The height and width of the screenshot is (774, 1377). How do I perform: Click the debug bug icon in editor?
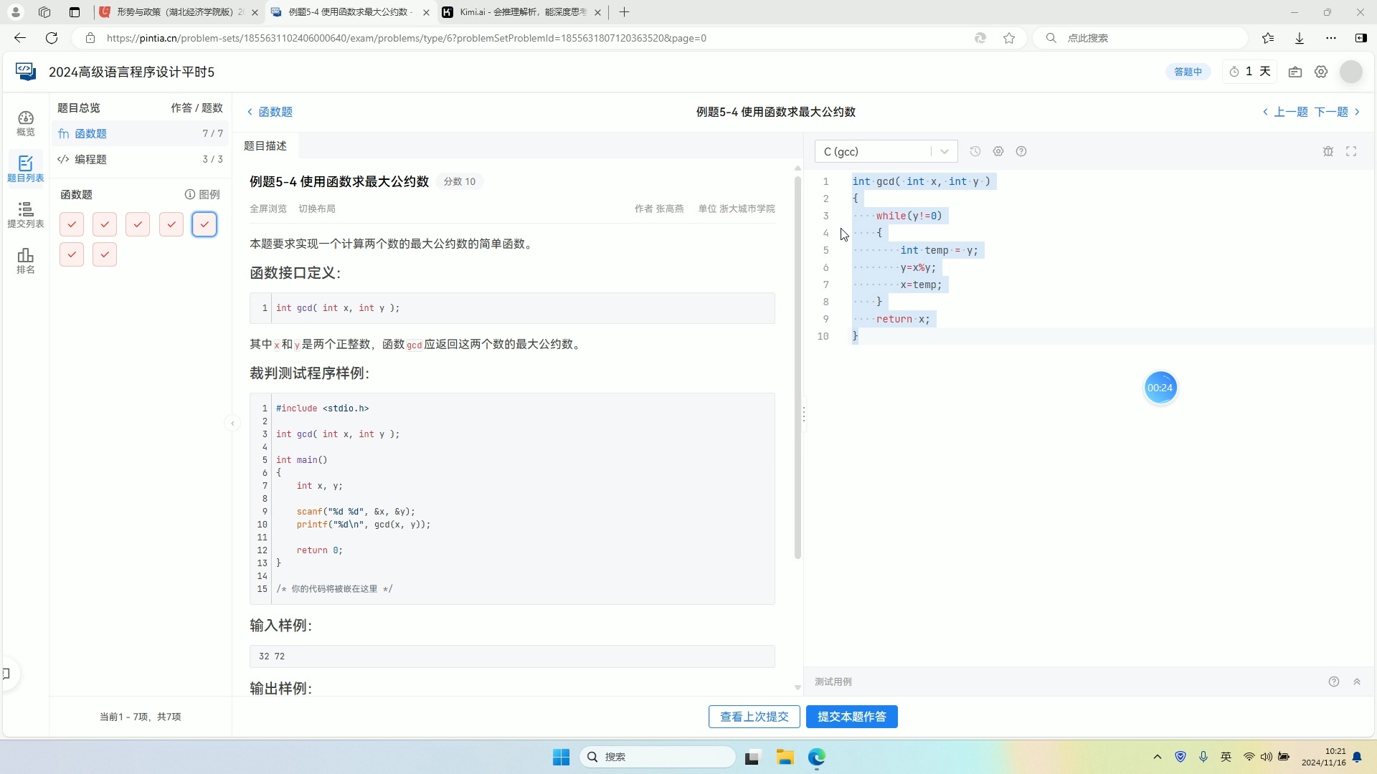tap(1328, 151)
